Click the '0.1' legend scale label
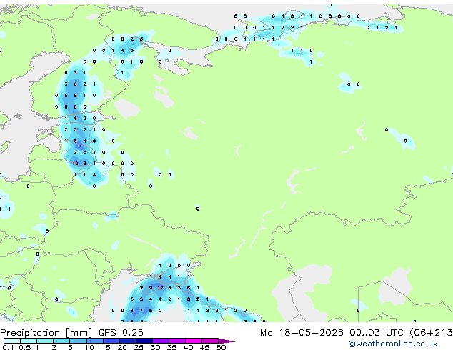The width and height of the screenshot is (453, 350). [8, 347]
